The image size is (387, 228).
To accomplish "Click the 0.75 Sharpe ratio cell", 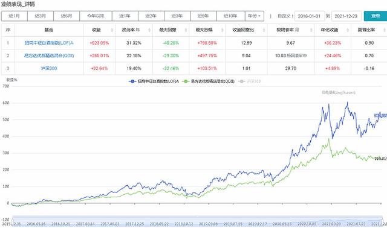I will coord(369,55).
